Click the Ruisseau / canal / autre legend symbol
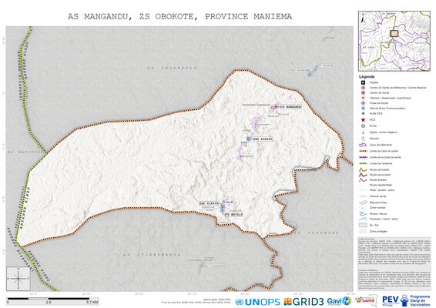 [363, 219]
